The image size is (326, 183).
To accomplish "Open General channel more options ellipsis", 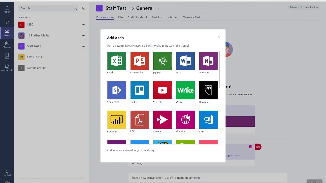I will point(157,8).
